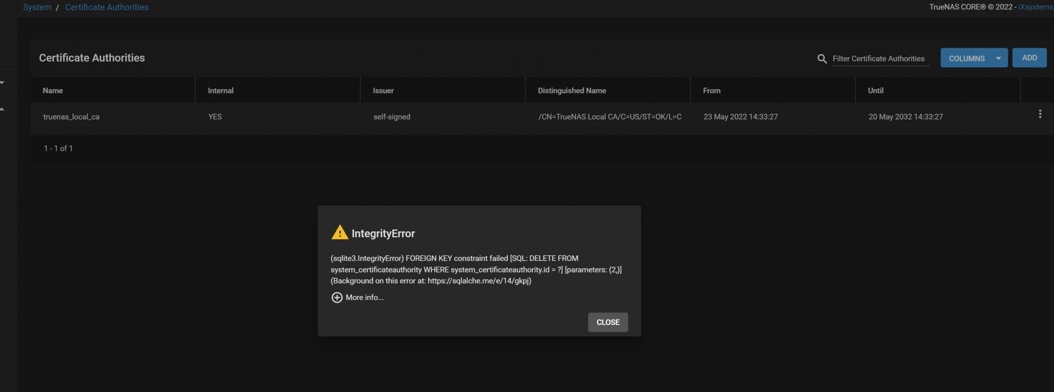Viewport: 1054px width, 392px height.
Task: Go to System breadcrumb link
Action: [x=37, y=7]
